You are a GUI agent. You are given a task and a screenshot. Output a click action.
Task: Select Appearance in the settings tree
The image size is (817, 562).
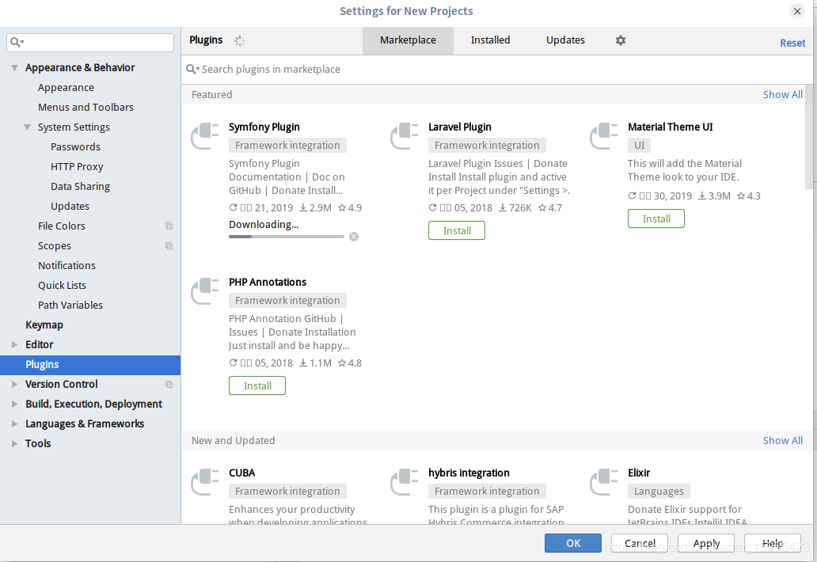point(66,88)
